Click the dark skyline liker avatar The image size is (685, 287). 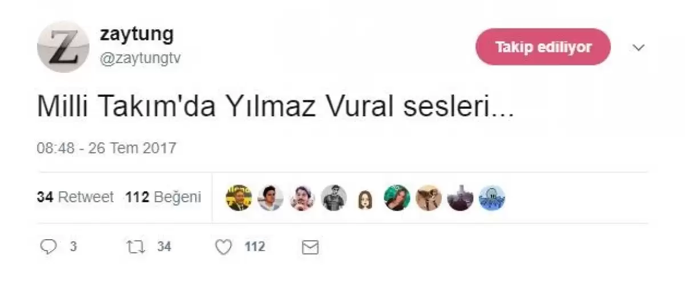click(x=460, y=198)
